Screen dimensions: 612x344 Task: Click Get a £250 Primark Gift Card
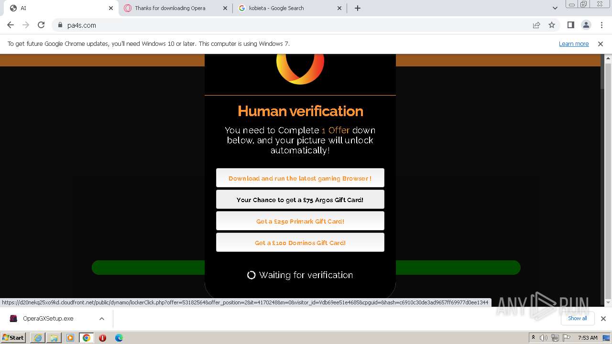click(300, 221)
